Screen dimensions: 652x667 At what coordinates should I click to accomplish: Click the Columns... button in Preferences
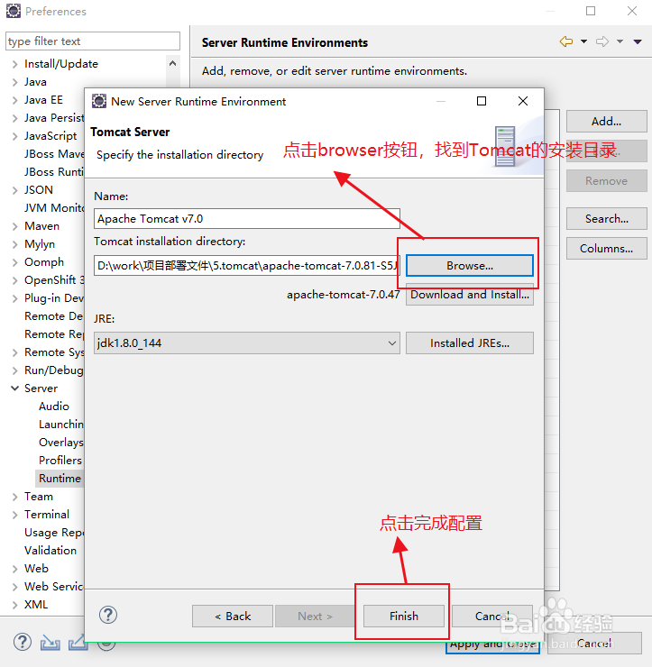pyautogui.click(x=607, y=249)
